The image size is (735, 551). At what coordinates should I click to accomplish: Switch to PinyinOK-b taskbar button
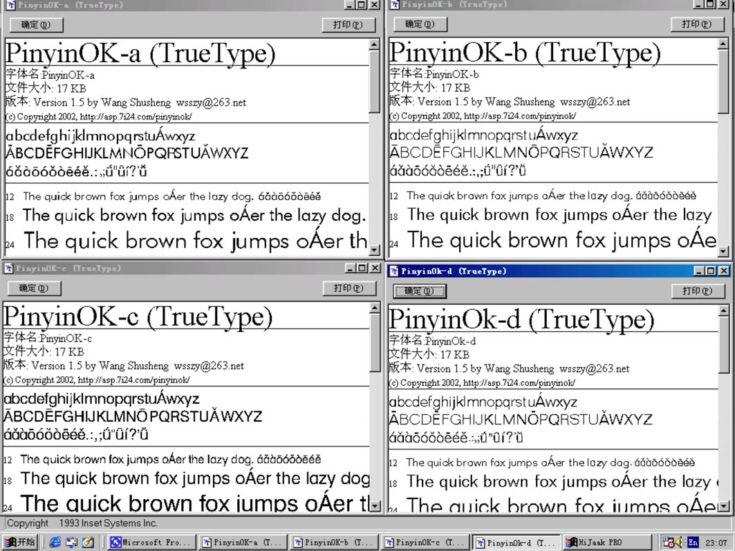tap(334, 542)
